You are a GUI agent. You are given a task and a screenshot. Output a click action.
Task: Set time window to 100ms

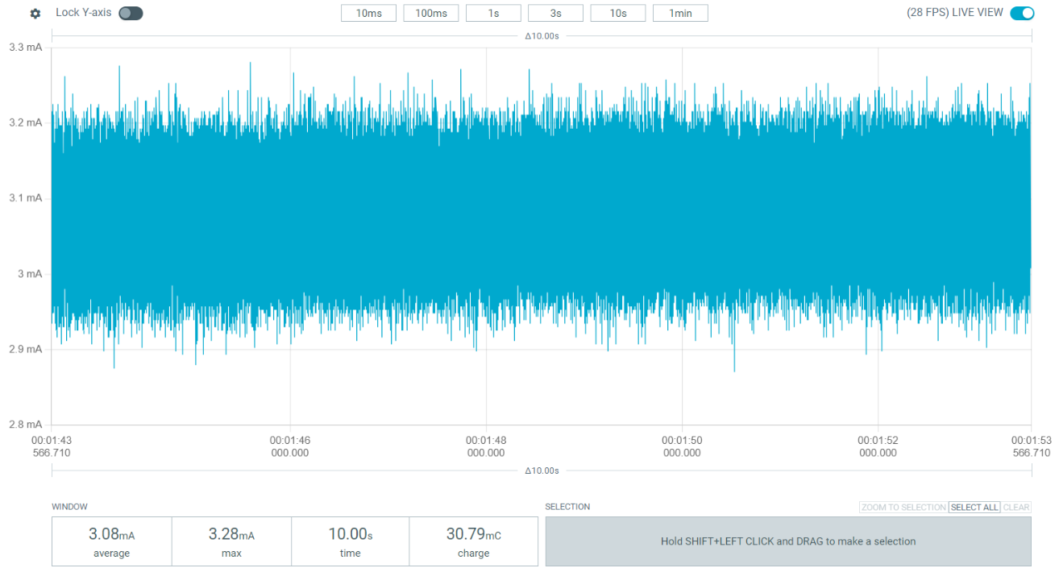(431, 13)
